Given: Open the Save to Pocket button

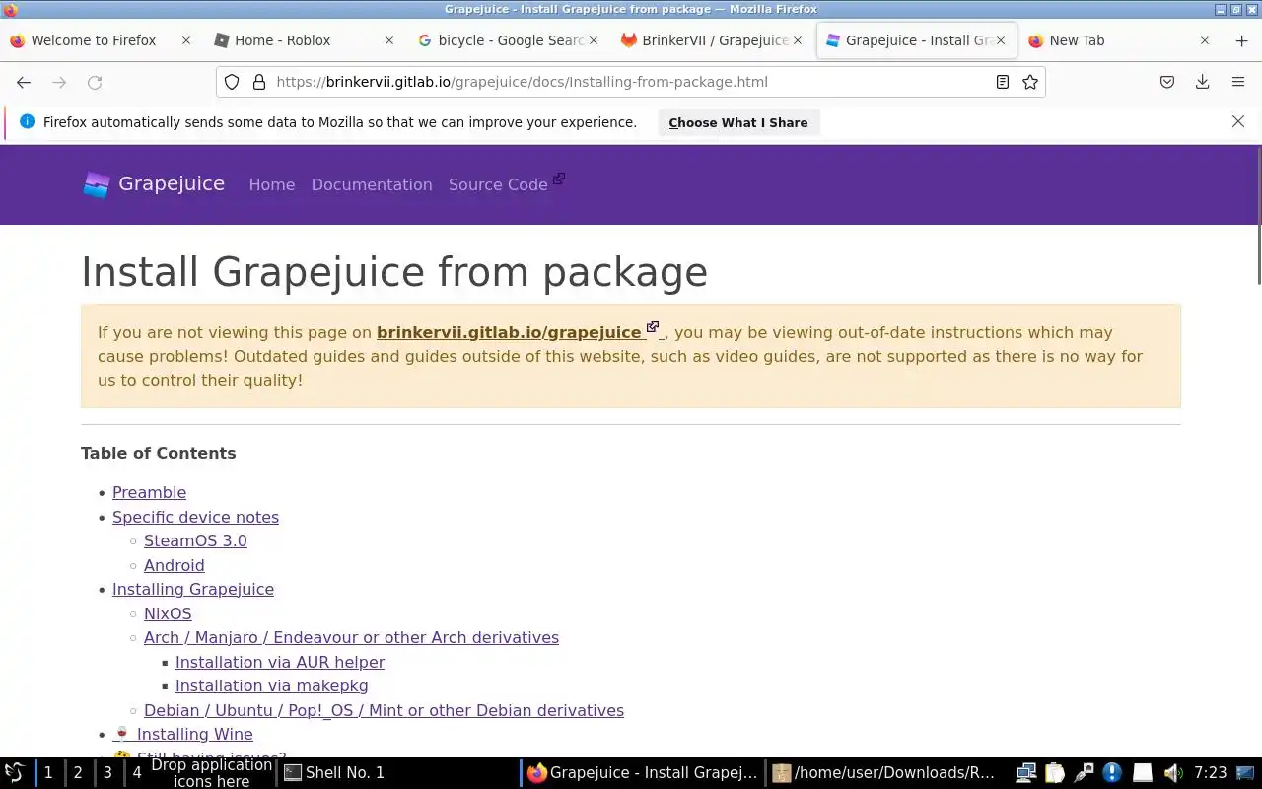Looking at the screenshot, I should 1167,82.
